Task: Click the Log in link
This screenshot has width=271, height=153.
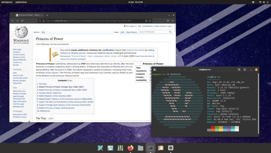Action: (170, 26)
